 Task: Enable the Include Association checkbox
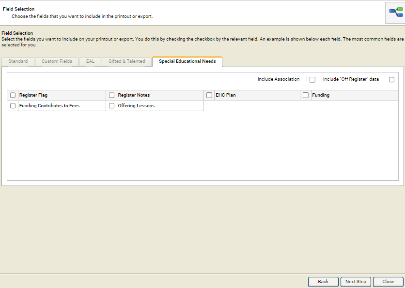pyautogui.click(x=312, y=80)
